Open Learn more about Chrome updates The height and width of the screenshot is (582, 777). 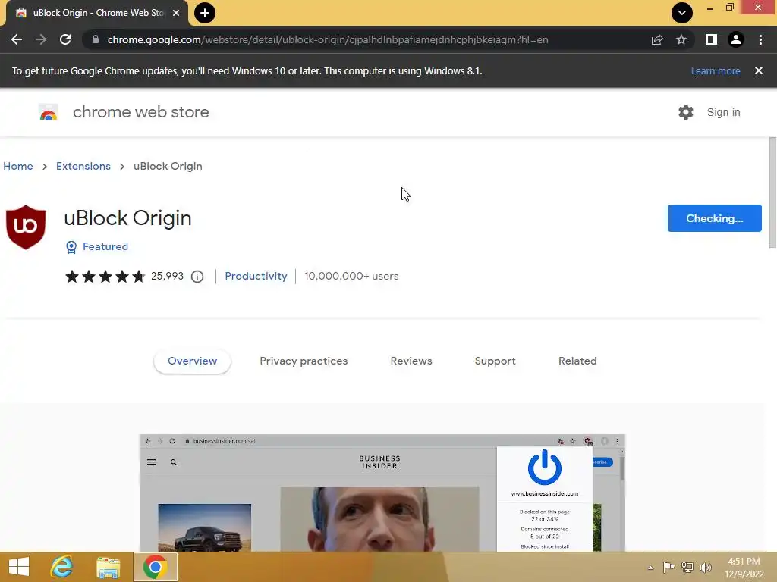[x=716, y=70]
